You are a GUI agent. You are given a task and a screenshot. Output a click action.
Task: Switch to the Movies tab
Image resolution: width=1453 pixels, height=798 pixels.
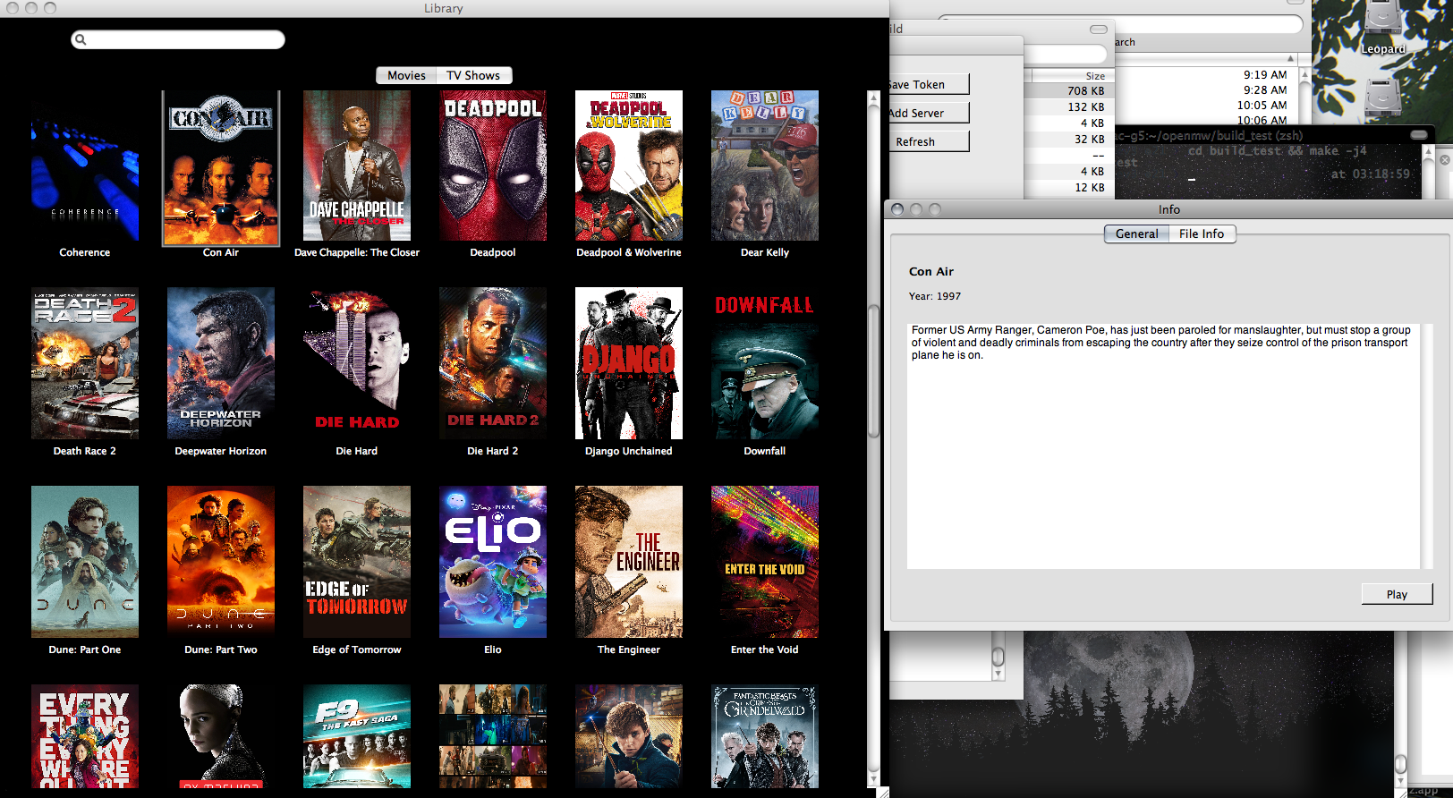click(x=406, y=75)
